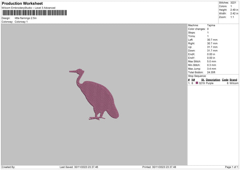Click the Stop Sequence heading
The height and width of the screenshot is (170, 240).
[197, 76]
